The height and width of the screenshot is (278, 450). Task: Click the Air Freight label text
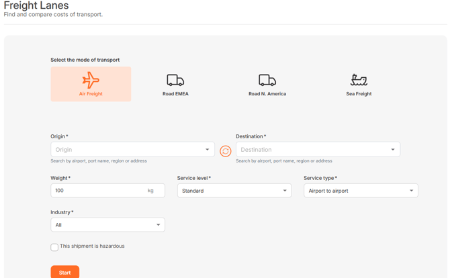pos(91,94)
